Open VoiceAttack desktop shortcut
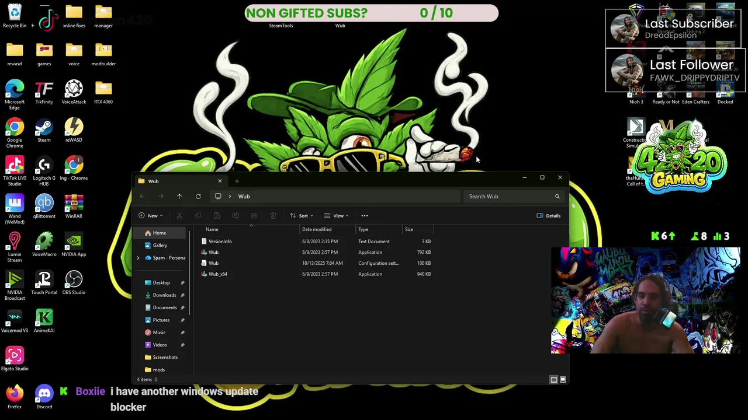The width and height of the screenshot is (748, 420). pos(74,92)
